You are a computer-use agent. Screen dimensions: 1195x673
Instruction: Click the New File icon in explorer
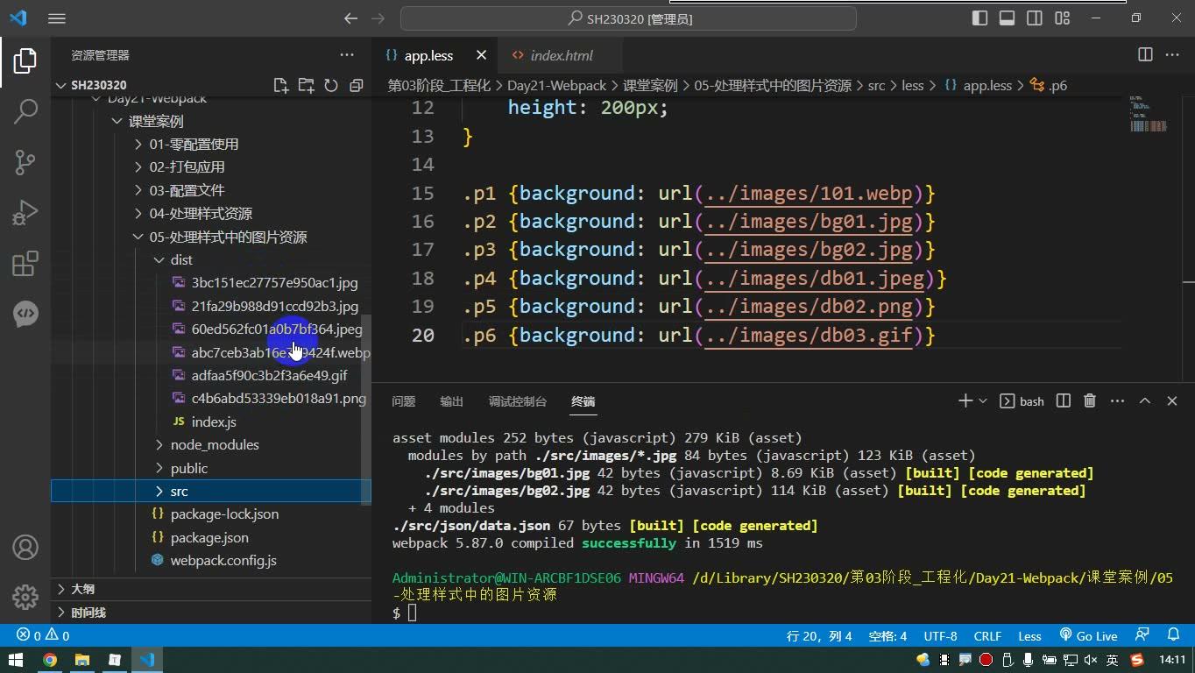280,85
